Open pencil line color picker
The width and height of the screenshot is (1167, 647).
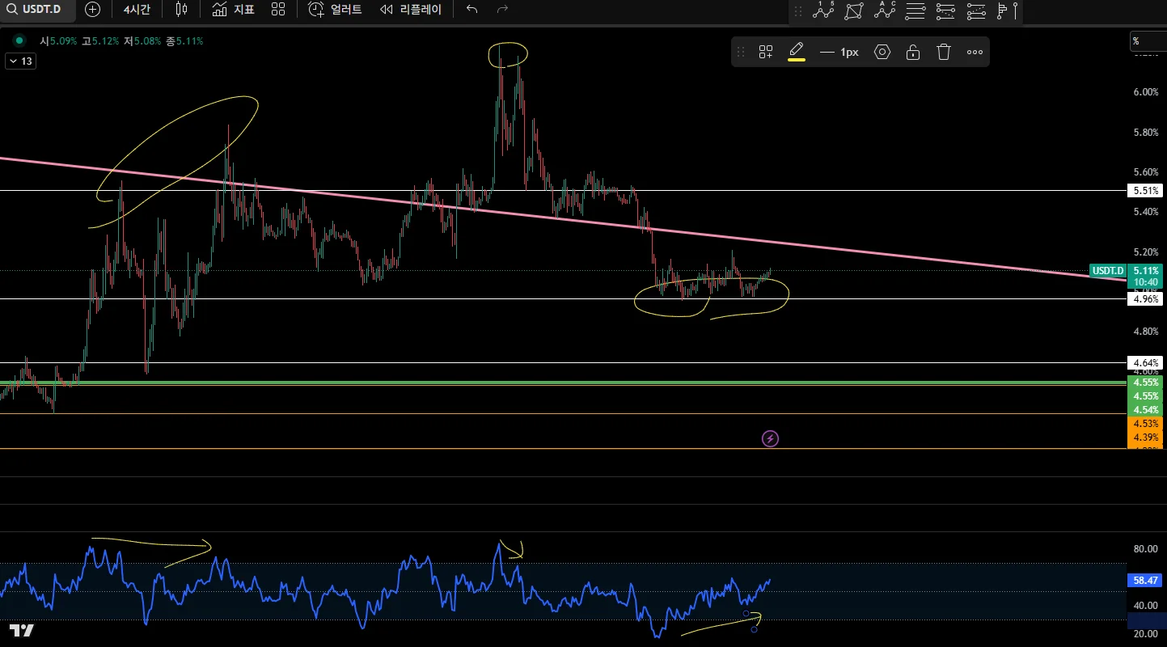[797, 52]
